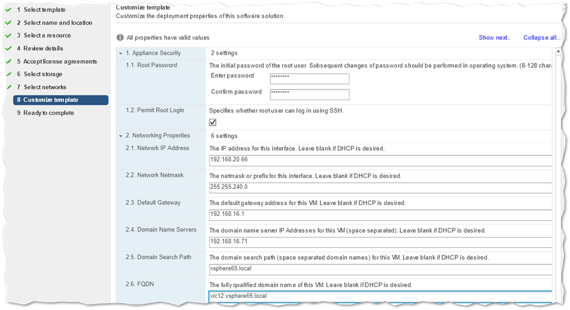Select the 1.2. Permit Root Login label
The width and height of the screenshot is (570, 310).
tap(155, 110)
